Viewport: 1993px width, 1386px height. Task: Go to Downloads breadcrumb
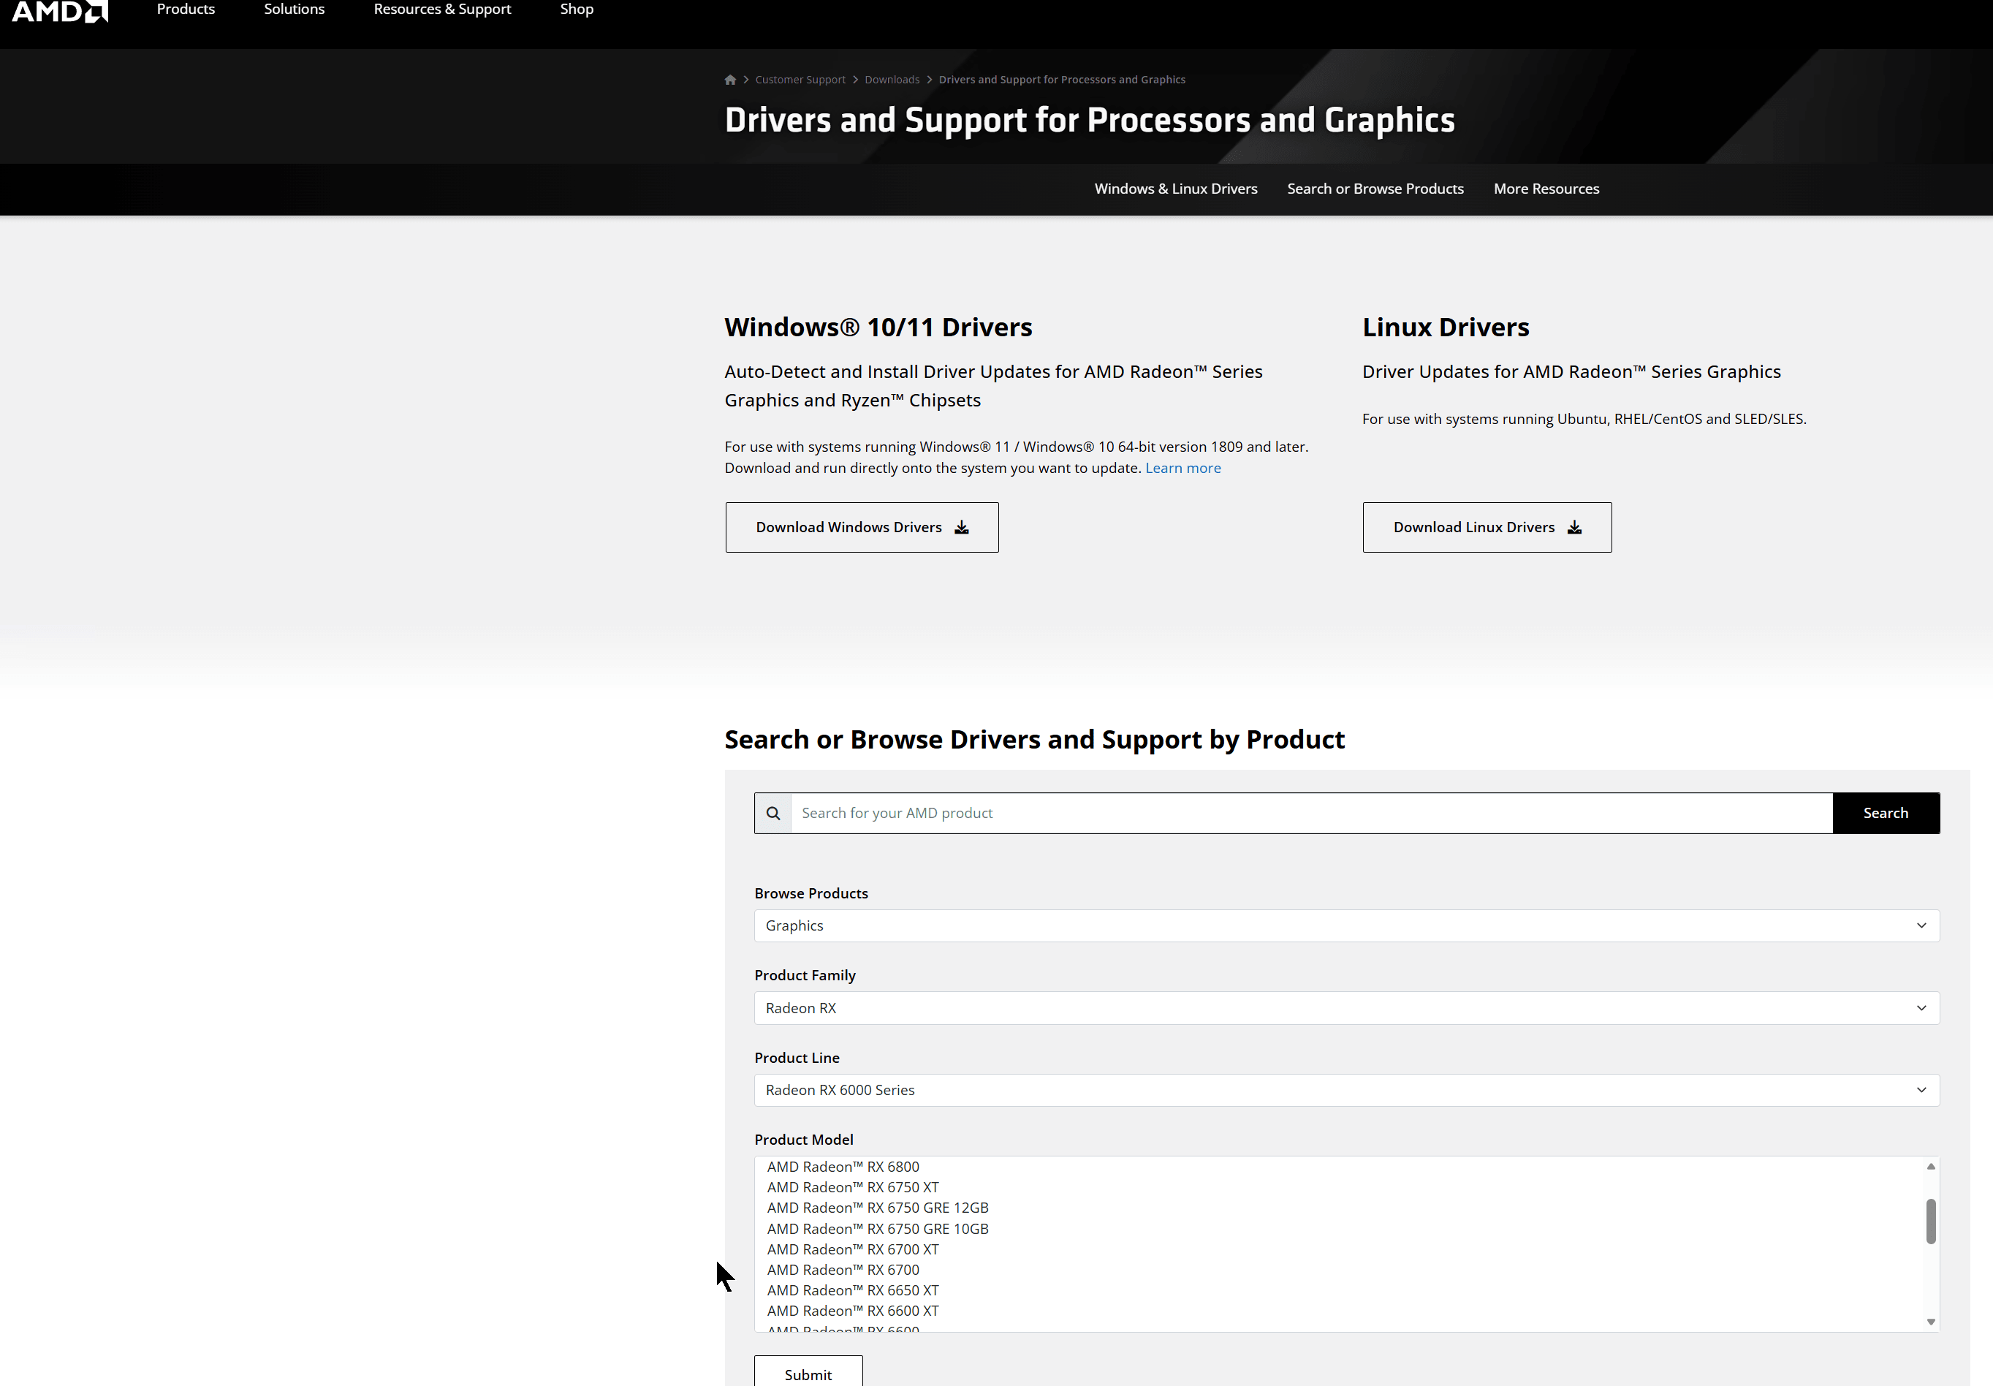click(892, 80)
